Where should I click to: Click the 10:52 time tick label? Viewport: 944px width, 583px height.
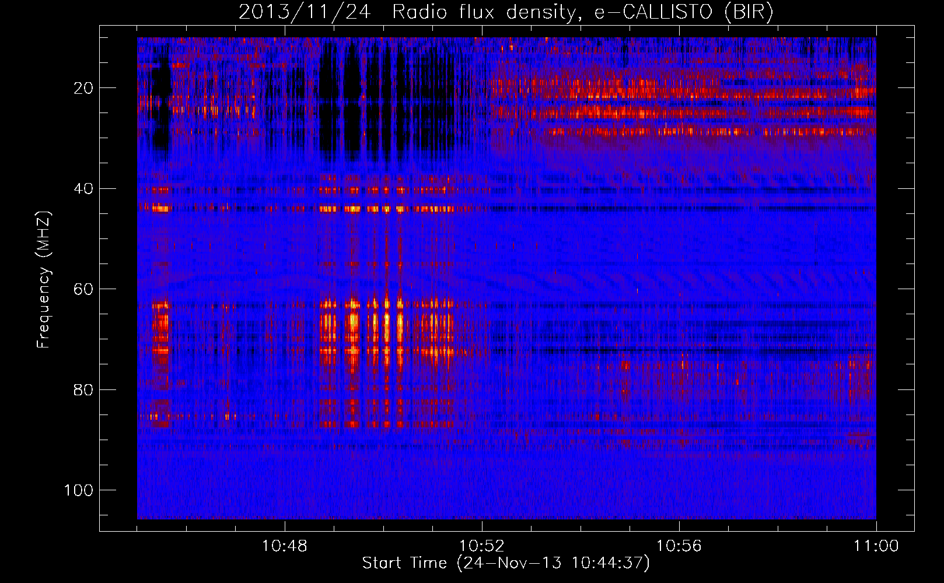click(x=482, y=546)
